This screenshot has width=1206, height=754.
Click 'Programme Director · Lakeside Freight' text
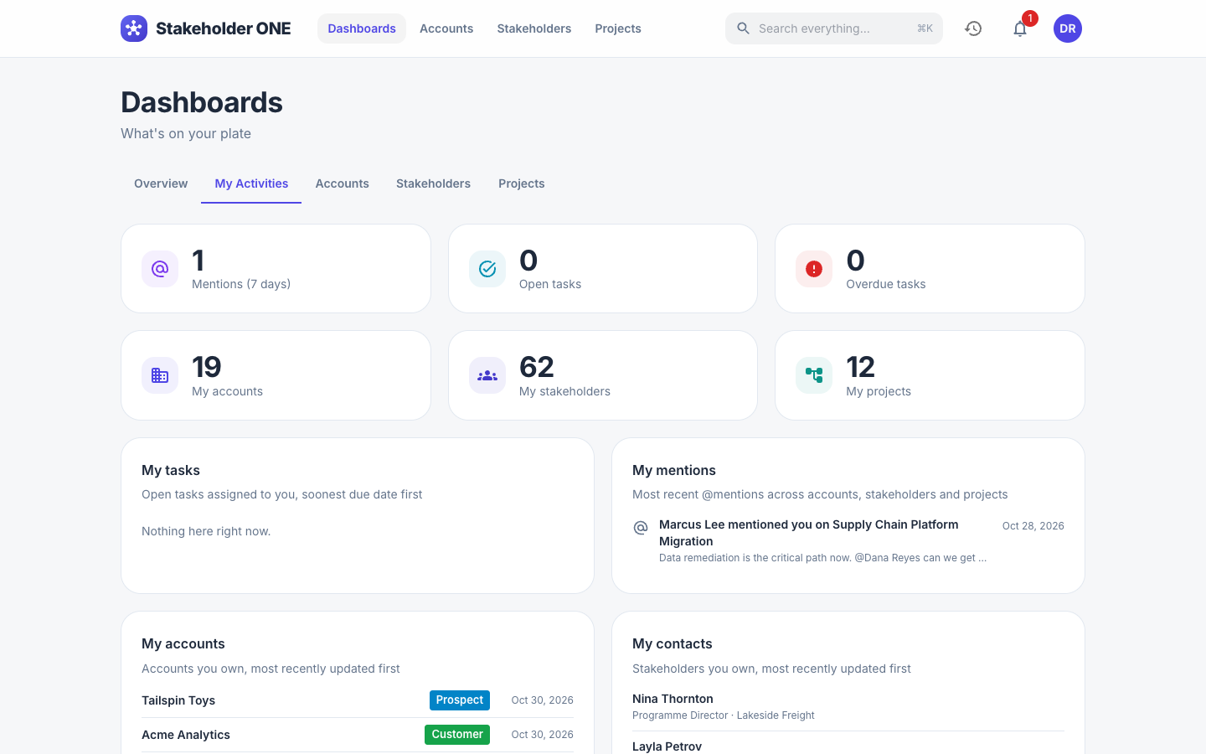coord(724,715)
